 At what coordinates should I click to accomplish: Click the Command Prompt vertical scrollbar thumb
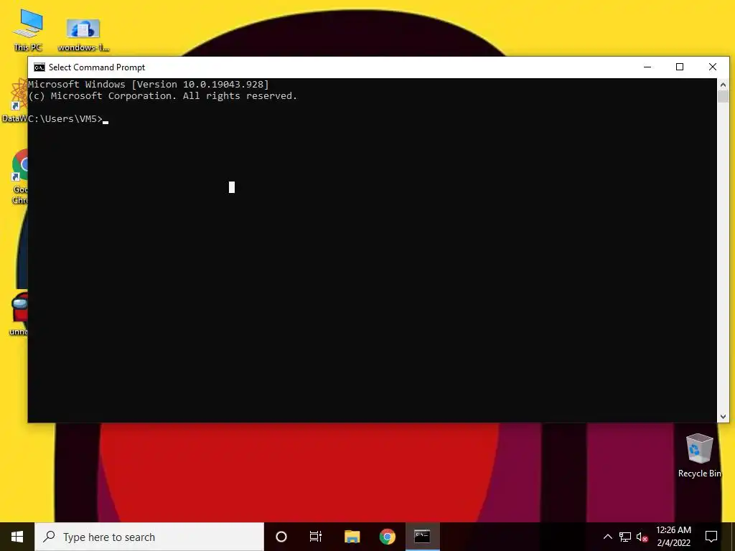723,97
